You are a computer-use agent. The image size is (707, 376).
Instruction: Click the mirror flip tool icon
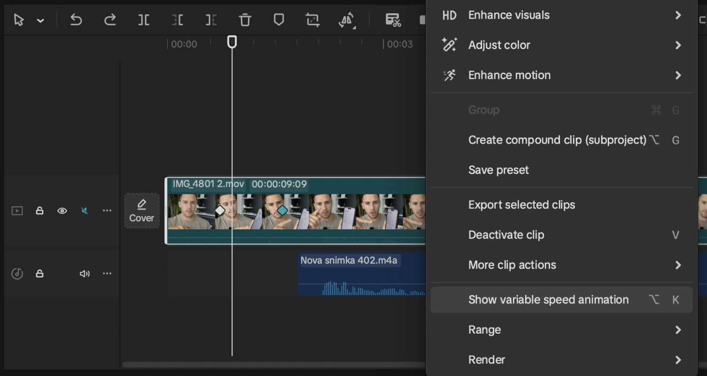click(347, 20)
